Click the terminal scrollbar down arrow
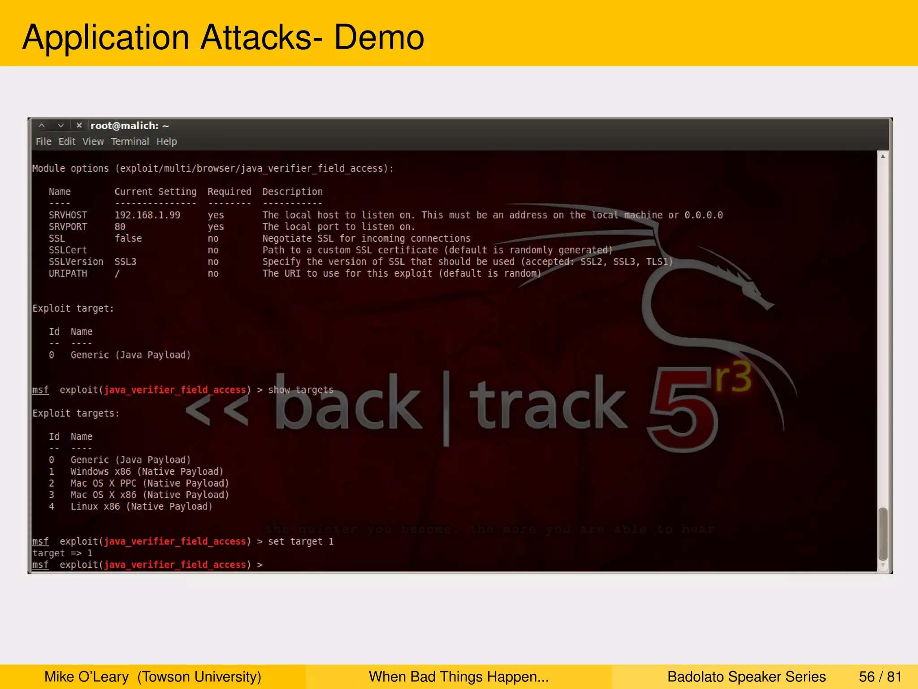918x689 pixels. tap(883, 566)
